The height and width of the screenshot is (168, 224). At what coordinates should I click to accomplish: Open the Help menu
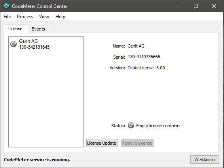tap(60, 17)
